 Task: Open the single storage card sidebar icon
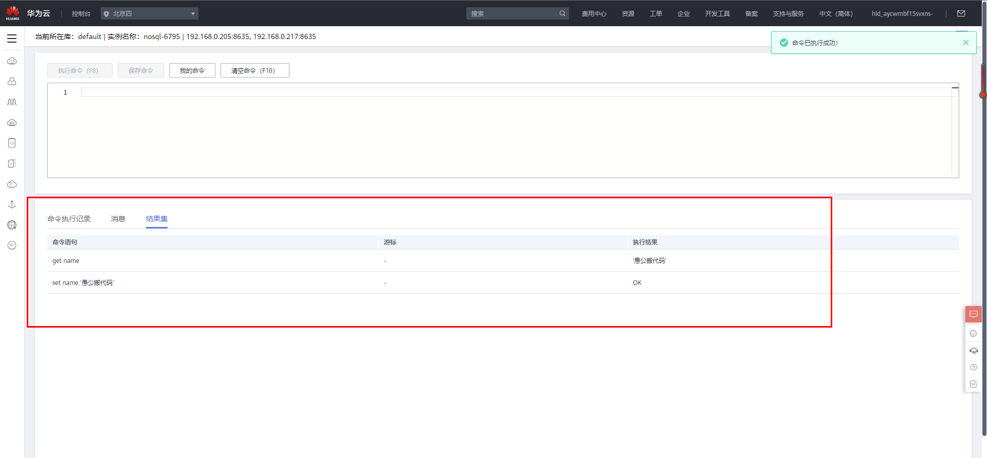pos(12,143)
